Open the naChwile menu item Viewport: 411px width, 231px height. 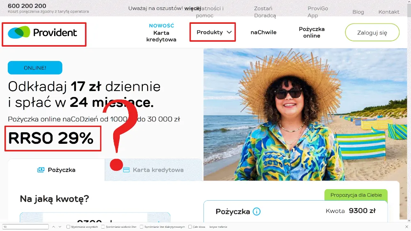[263, 32]
